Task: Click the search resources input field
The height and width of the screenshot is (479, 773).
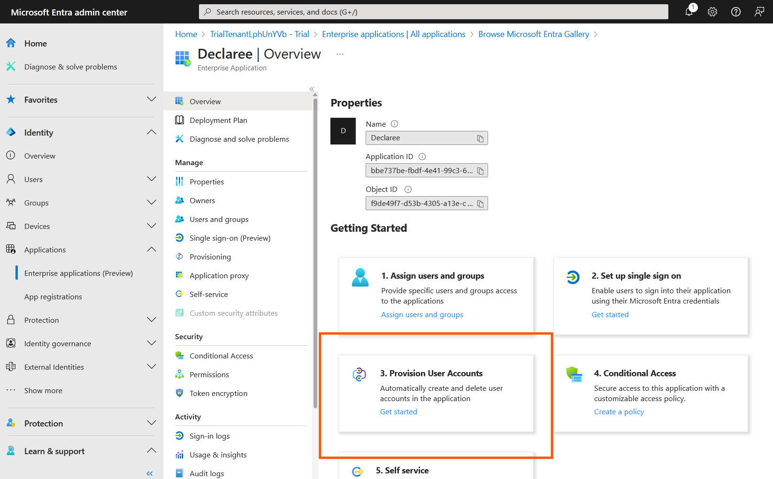Action: coord(433,12)
